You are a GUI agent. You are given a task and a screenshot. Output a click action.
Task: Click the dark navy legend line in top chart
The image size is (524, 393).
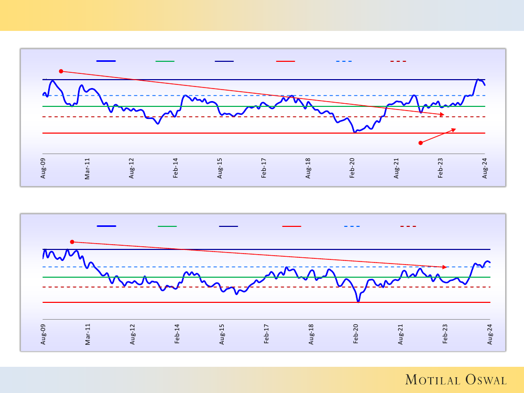pos(224,61)
